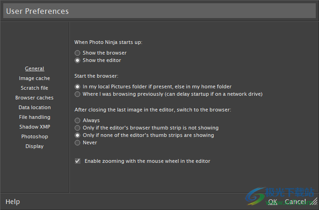The height and width of the screenshot is (210, 319).
Task: Open Data location preferences
Action: [x=35, y=107]
